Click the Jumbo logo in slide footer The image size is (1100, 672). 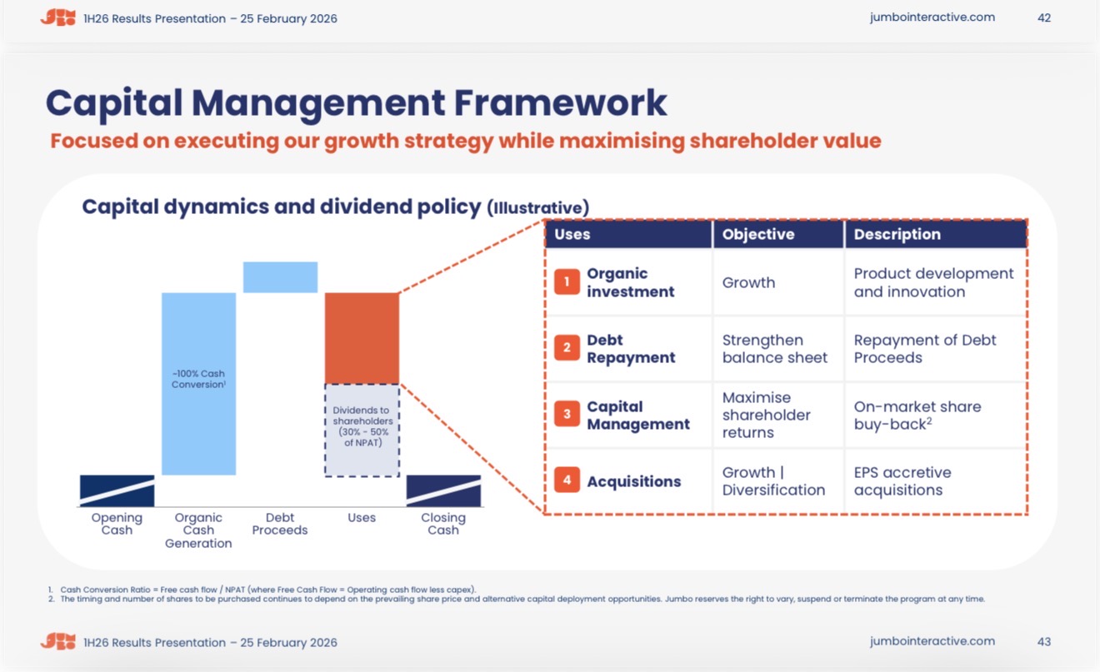[57, 641]
